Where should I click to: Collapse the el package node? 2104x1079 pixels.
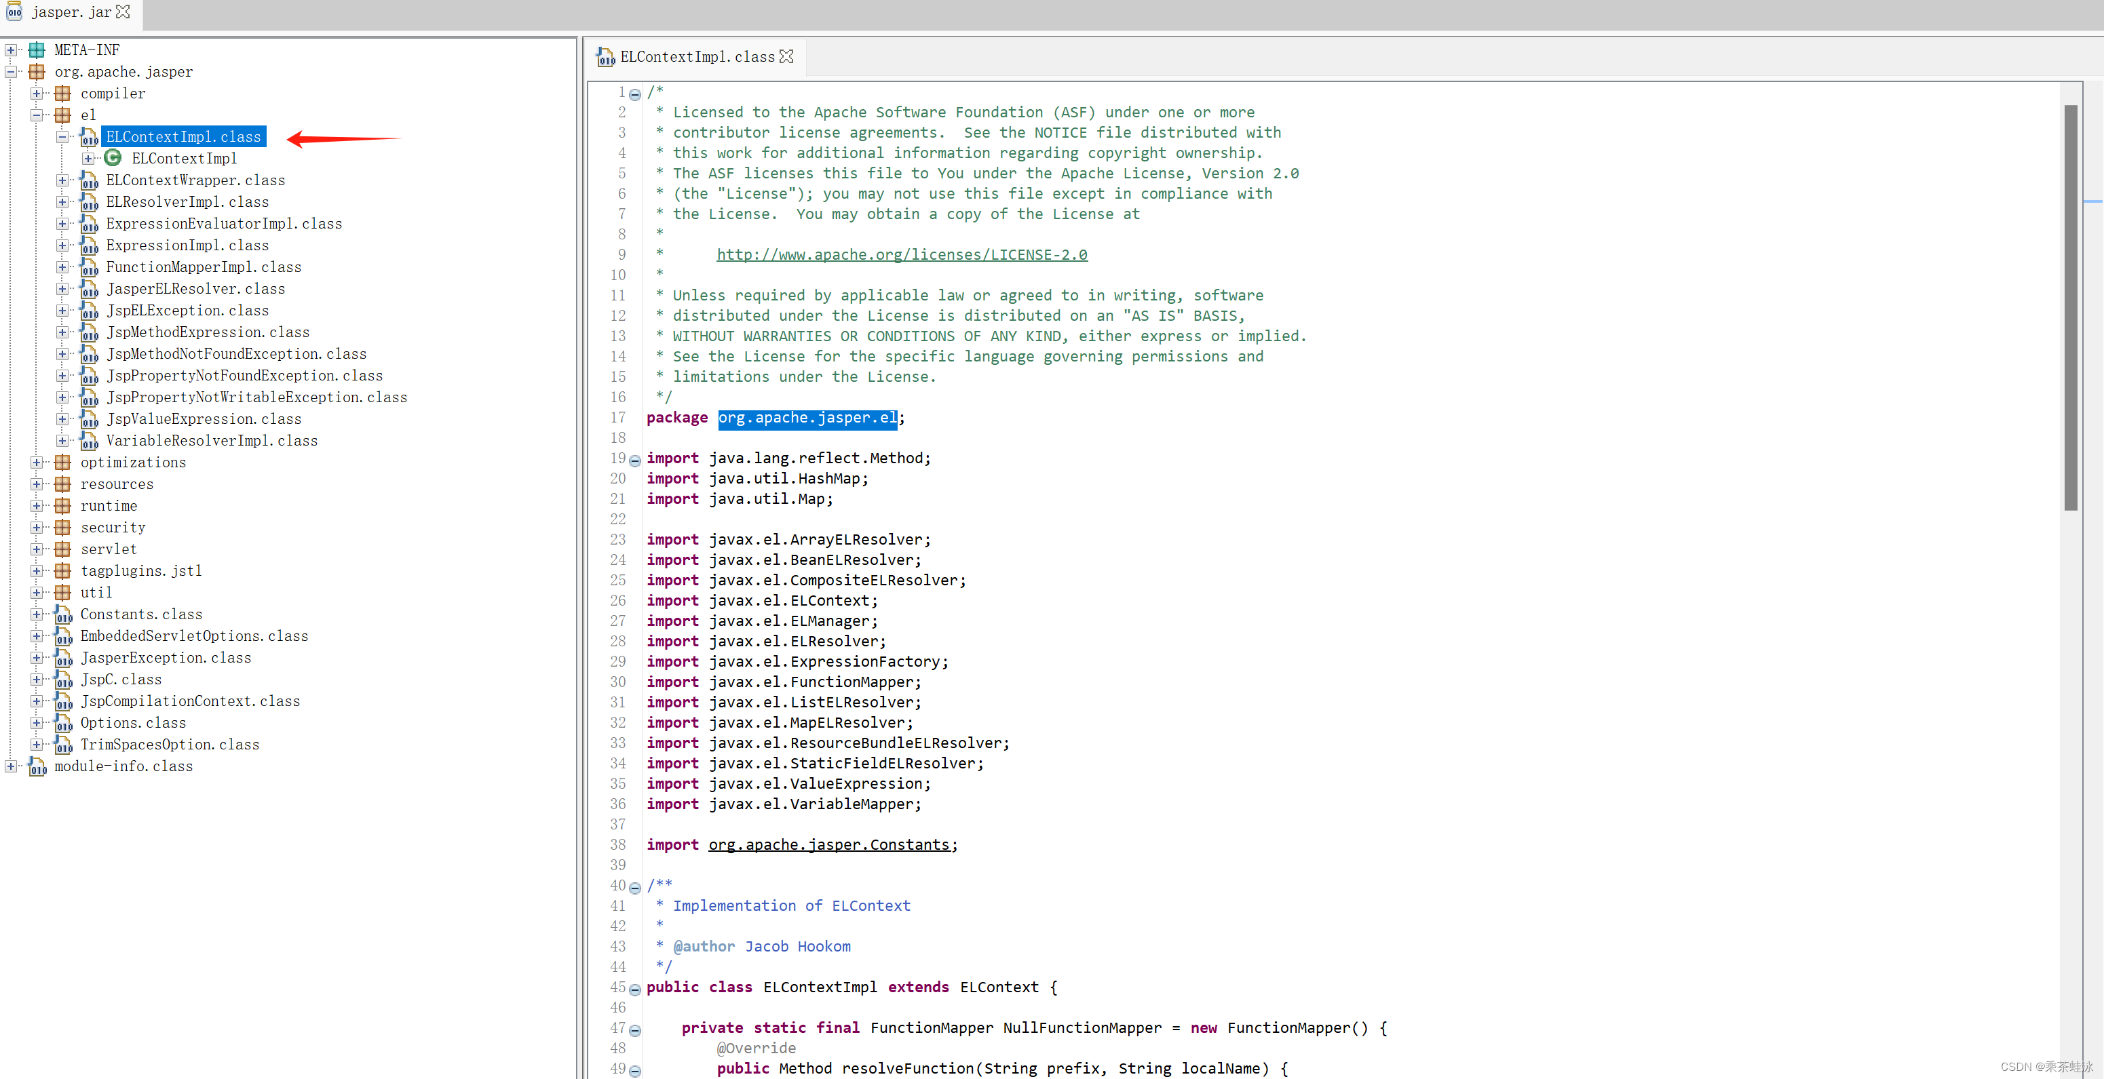click(37, 115)
